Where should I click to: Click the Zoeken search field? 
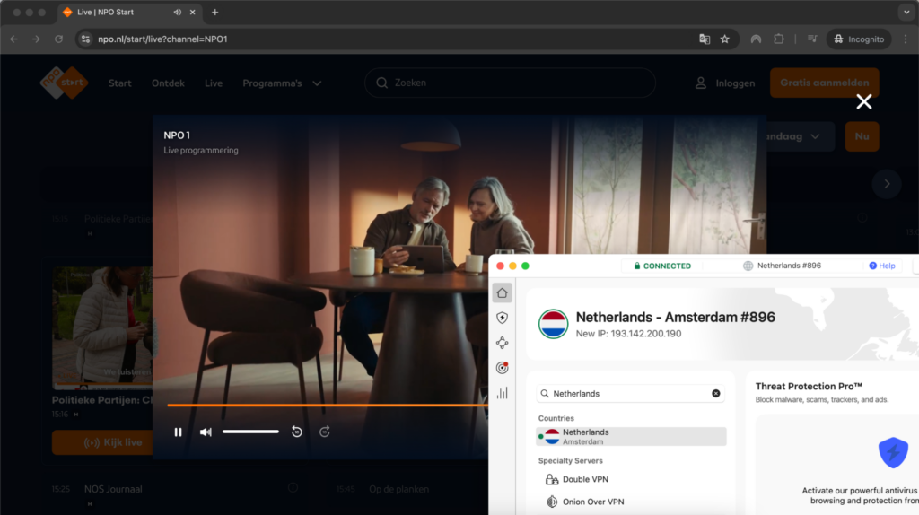(510, 83)
